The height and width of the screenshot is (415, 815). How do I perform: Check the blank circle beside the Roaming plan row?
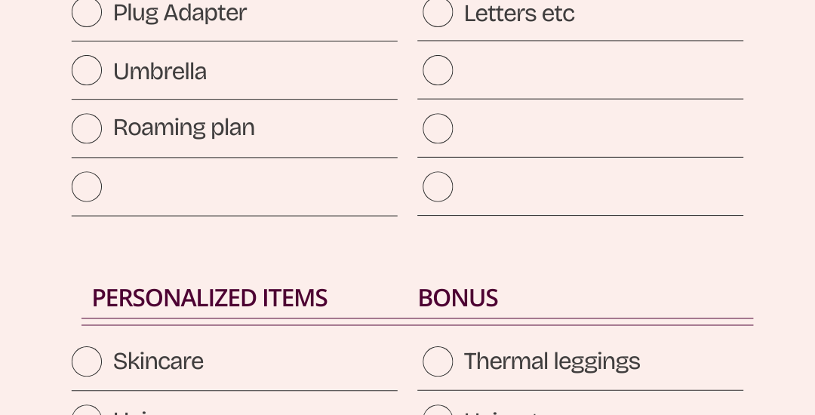point(438,128)
